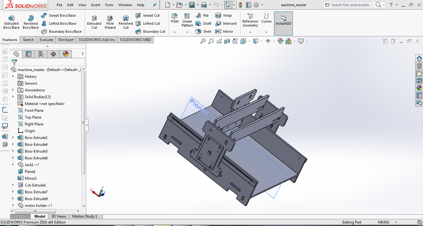Expand the Boss-Extrude1 feature node
Image resolution: width=423 pixels, height=226 pixels.
tap(13, 138)
